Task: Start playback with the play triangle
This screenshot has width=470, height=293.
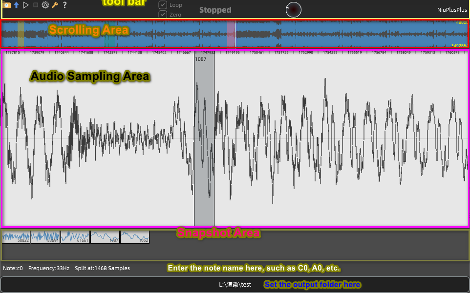Action: 26,5
